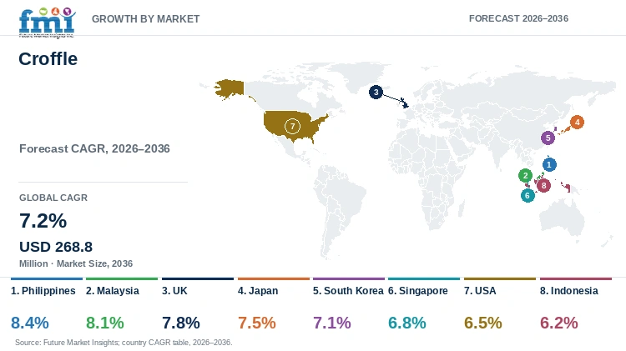Click the 'GLOBAL CAGR' label
This screenshot has height=351, width=626.
(53, 198)
